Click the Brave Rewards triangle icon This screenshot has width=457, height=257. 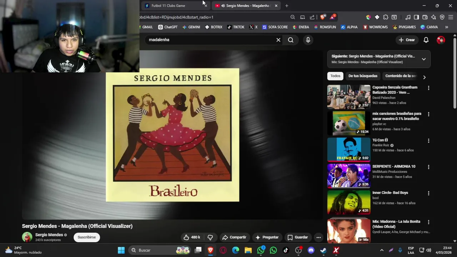(x=333, y=17)
